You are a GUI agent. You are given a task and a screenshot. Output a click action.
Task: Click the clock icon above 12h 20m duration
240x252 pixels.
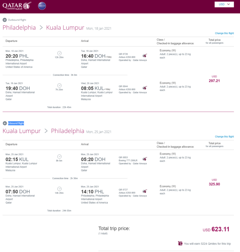click(x=59, y=53)
